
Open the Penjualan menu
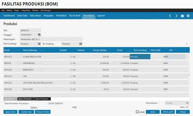pos(48,16)
